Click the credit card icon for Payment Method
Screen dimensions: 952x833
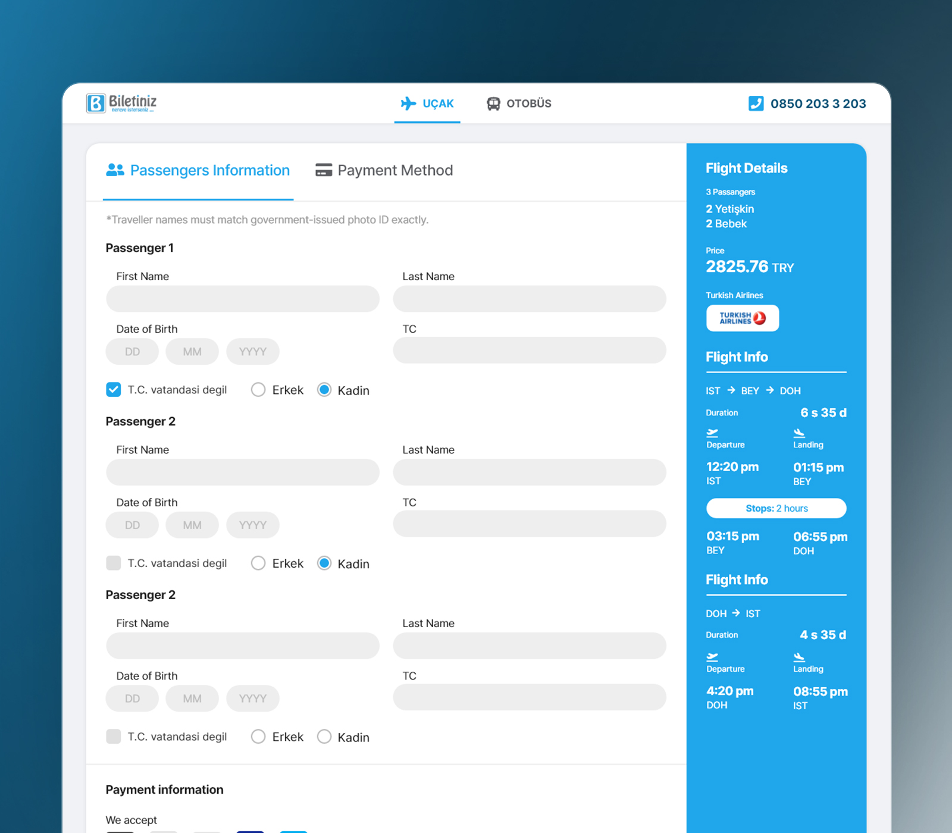tap(324, 170)
